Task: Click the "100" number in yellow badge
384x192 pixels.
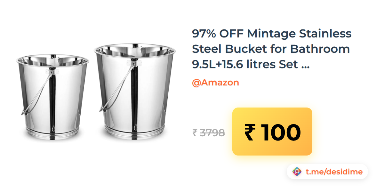Action: click(281, 132)
